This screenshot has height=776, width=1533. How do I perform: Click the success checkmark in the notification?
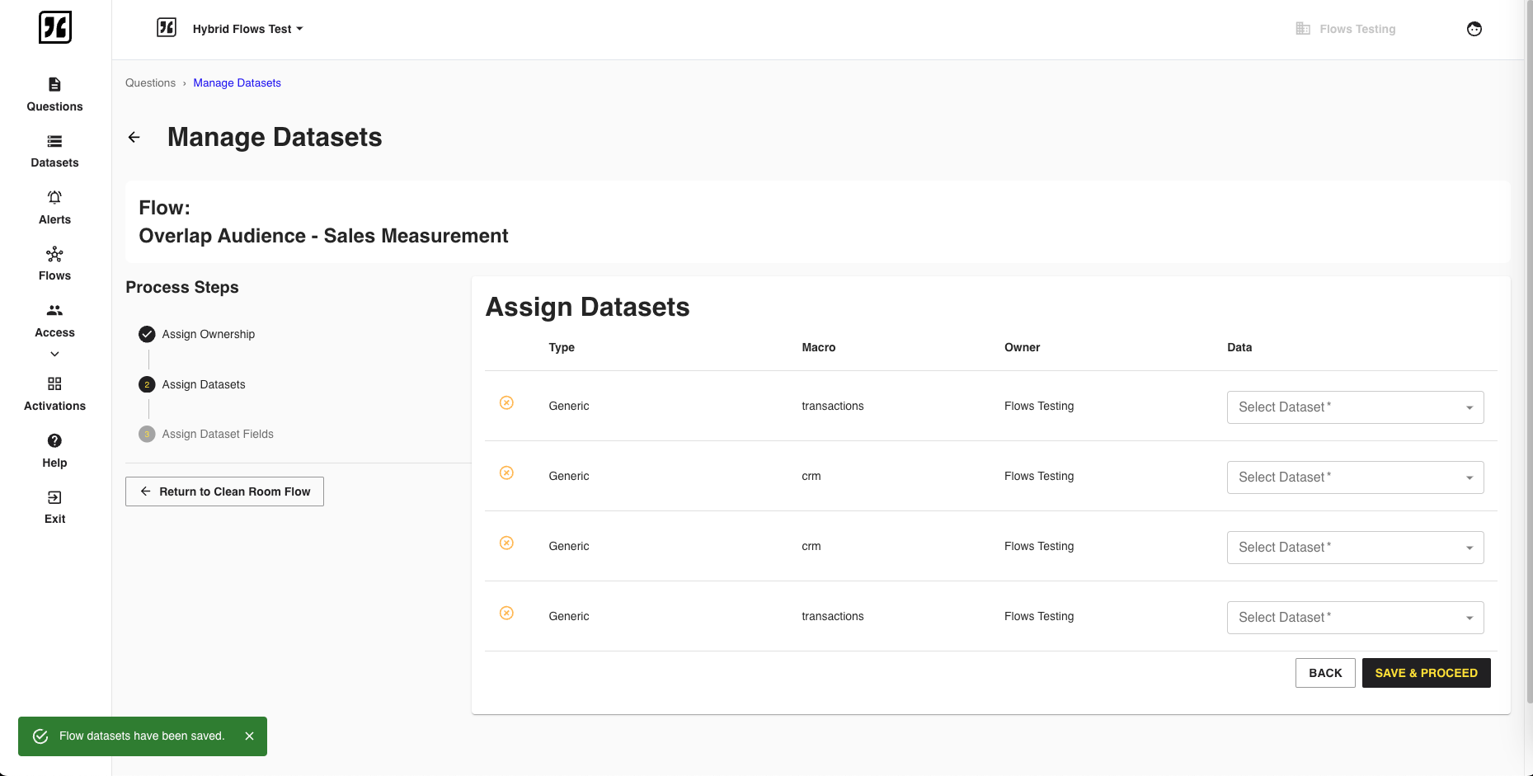[40, 736]
